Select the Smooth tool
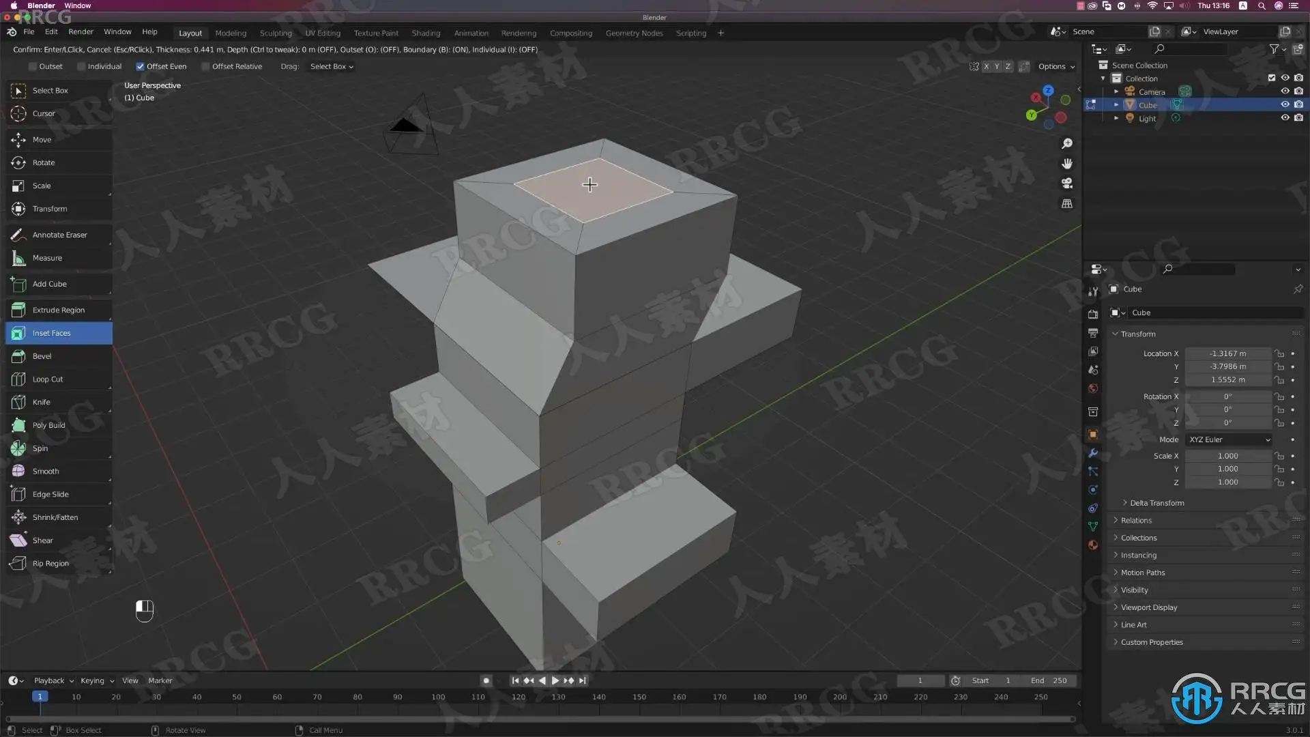 59,472
